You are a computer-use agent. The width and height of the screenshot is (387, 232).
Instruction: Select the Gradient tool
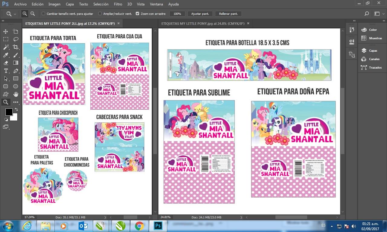click(x=15, y=63)
